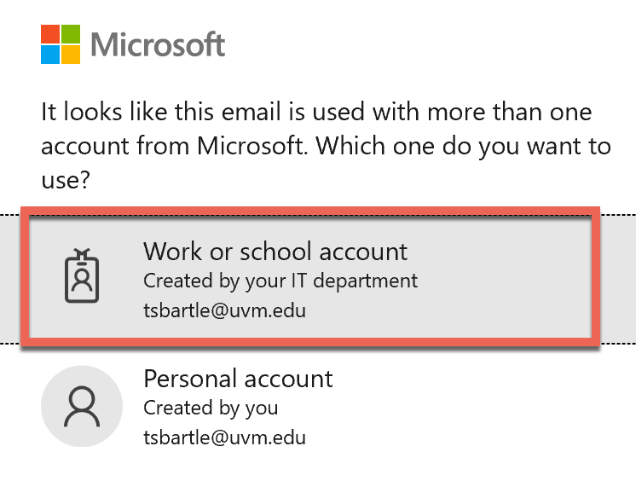Click the "Created by you" subtitle
The image size is (636, 481).
click(x=211, y=409)
